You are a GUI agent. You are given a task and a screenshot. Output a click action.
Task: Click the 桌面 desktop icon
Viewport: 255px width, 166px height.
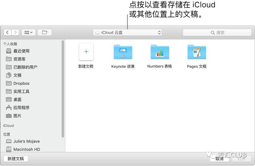tap(8, 99)
